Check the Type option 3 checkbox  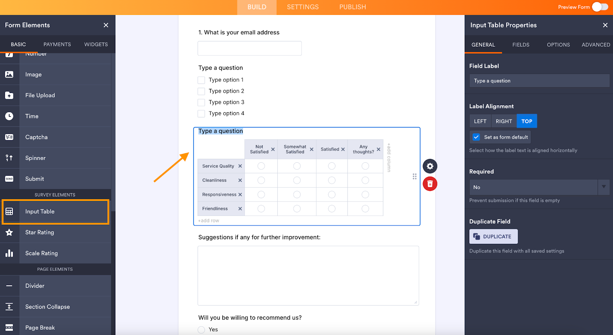point(201,102)
